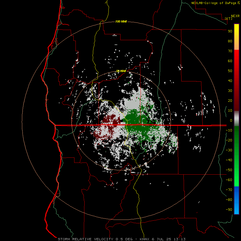Click the "-90" scale value
Screen dimensions: 241x241
pyautogui.click(x=229, y=209)
